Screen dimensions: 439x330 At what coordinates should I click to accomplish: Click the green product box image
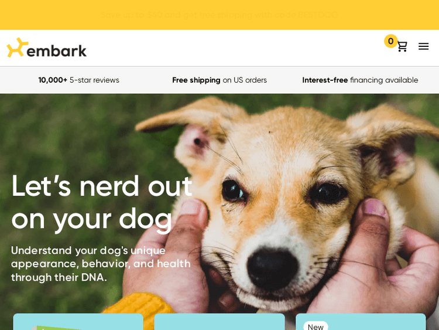point(56,328)
